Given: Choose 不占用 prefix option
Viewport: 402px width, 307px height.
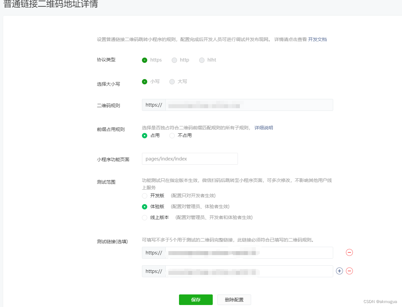Looking at the screenshot, I should coord(172,136).
